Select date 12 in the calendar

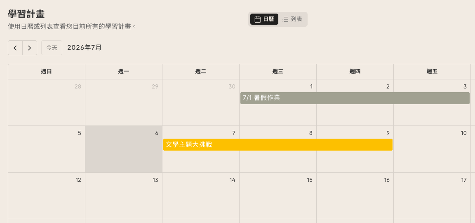(x=78, y=180)
